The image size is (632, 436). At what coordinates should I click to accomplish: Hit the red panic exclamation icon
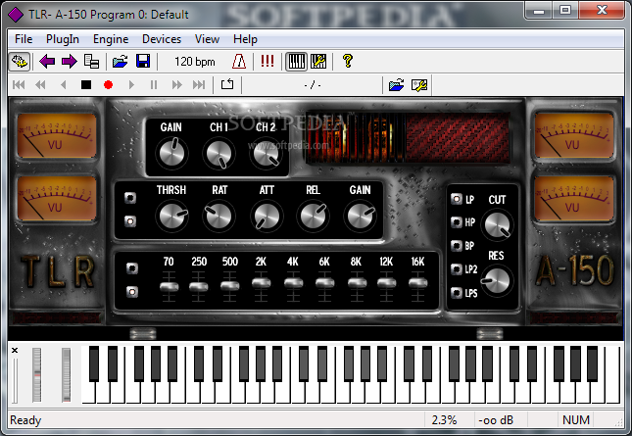[x=267, y=62]
